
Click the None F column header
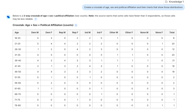click(x=159, y=32)
